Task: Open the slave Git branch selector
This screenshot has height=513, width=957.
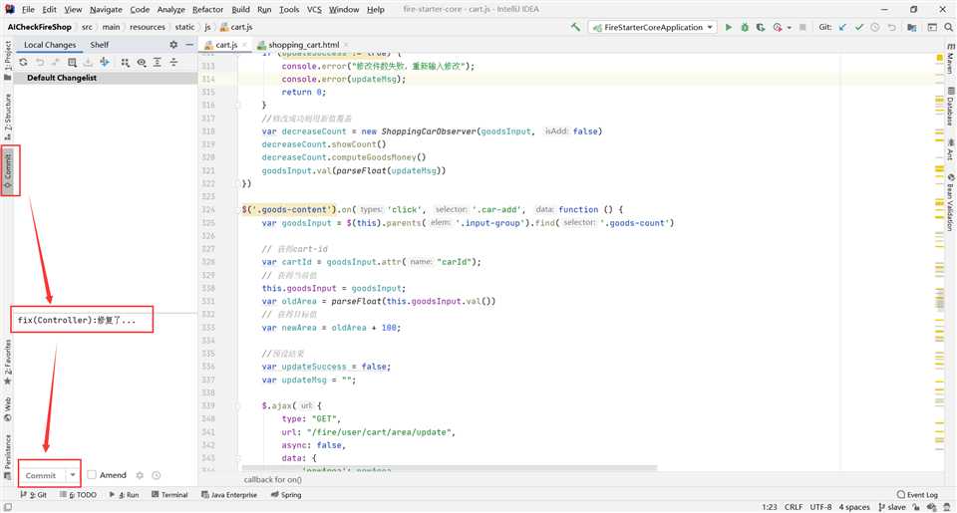Action: point(891,507)
